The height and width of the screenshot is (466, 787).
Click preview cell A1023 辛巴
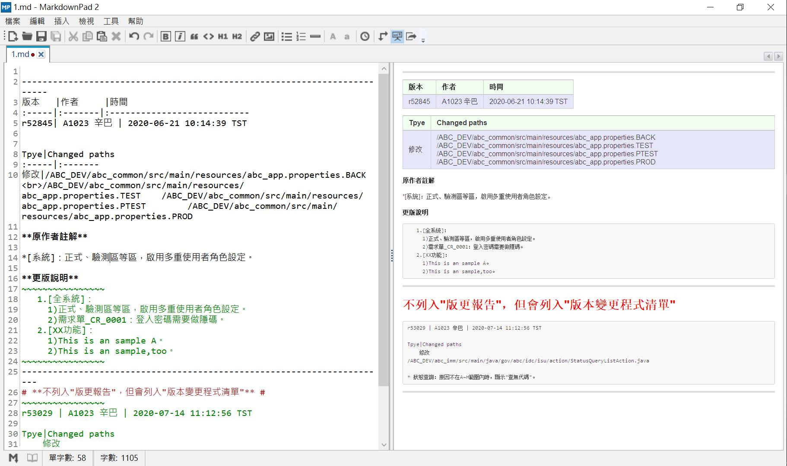[x=460, y=101]
